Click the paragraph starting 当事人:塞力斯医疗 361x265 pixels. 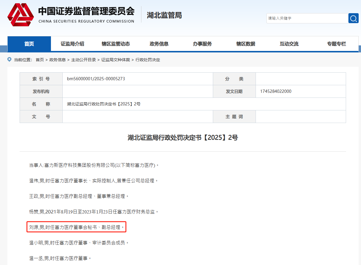(94, 165)
